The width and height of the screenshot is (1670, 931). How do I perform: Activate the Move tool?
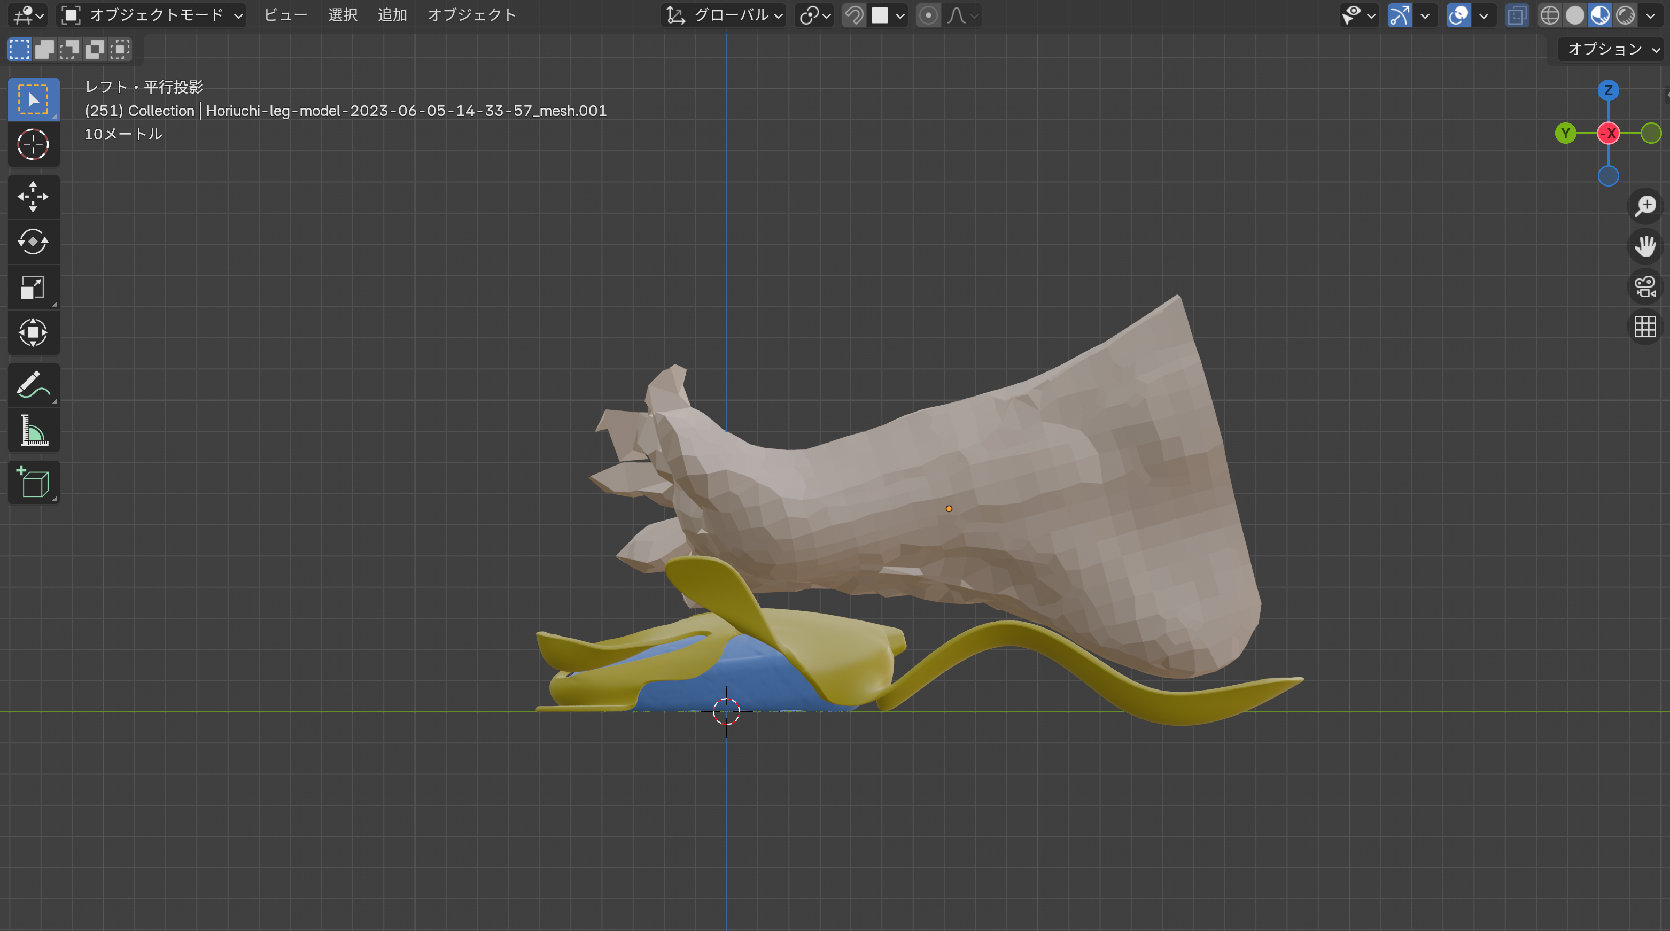pos(33,197)
